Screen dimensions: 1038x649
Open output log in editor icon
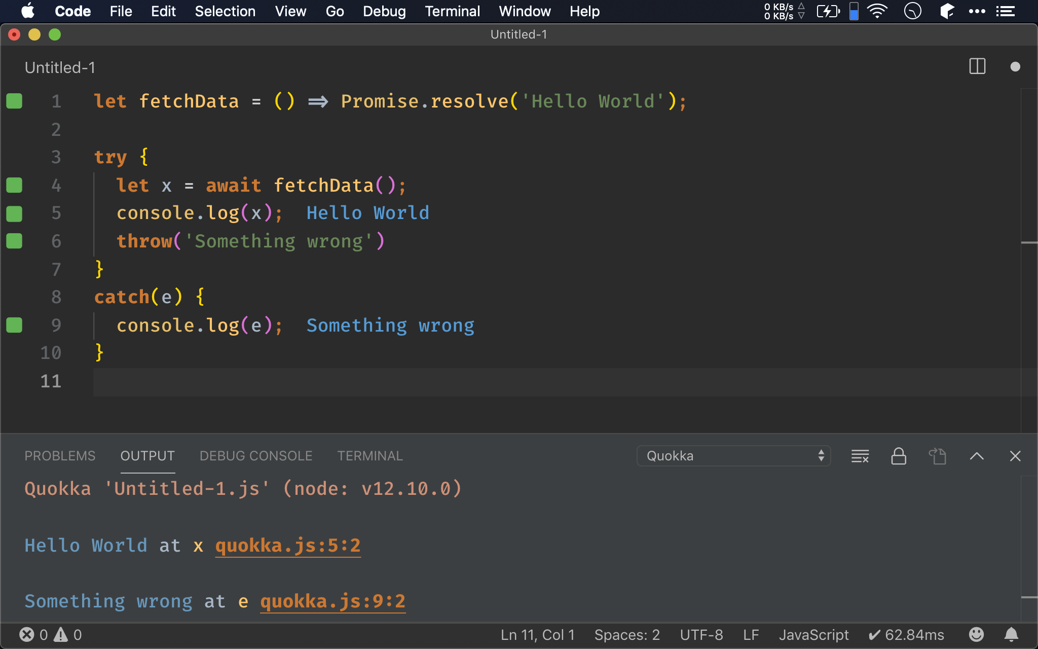coord(937,456)
